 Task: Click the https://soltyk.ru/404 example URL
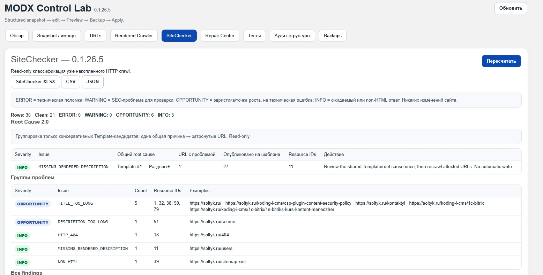(x=209, y=235)
